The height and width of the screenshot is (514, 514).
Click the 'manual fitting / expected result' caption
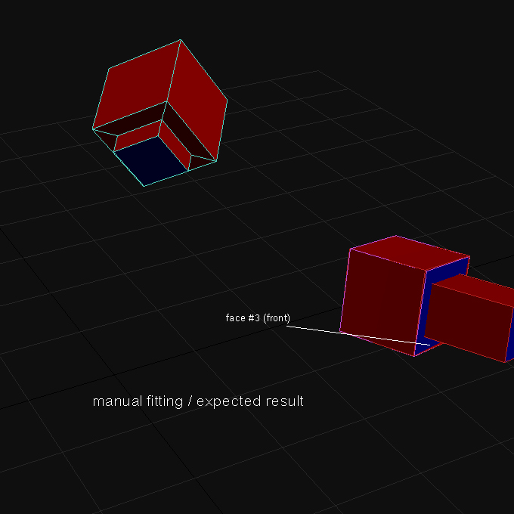(x=198, y=401)
